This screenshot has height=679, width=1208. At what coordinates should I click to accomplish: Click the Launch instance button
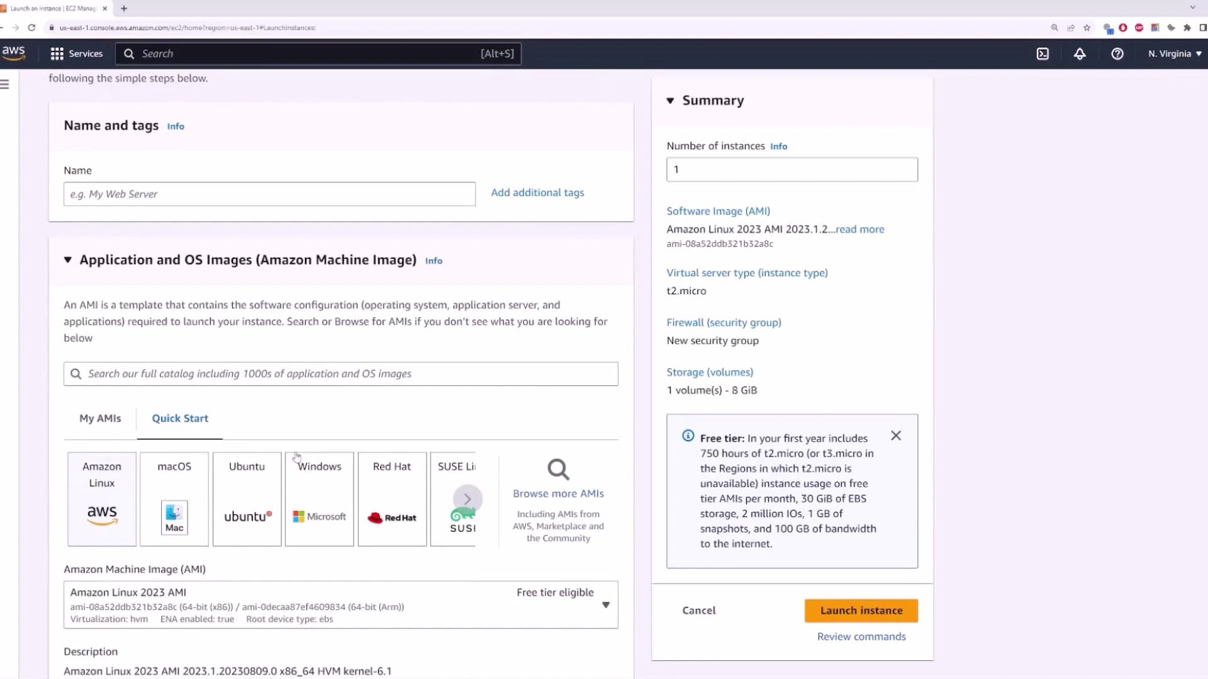(861, 610)
